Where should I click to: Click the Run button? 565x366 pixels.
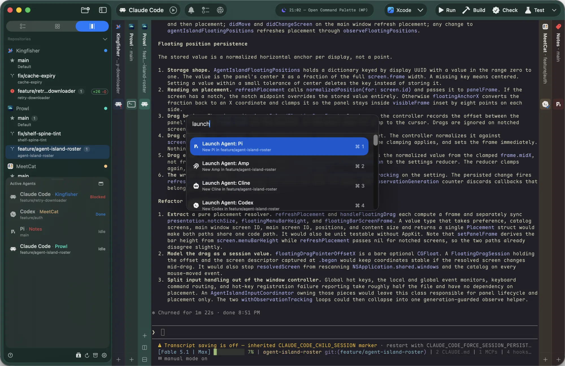coord(447,10)
